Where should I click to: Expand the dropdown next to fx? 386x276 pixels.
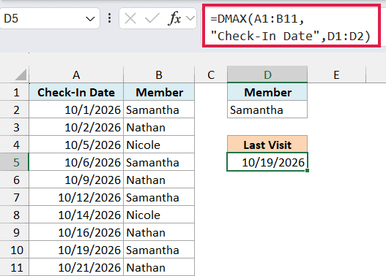pos(190,18)
